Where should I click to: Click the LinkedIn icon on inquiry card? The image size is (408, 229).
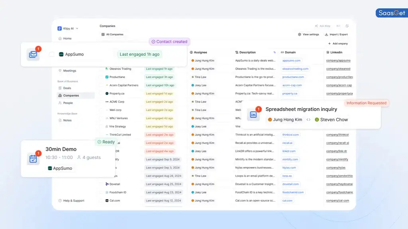253,114
